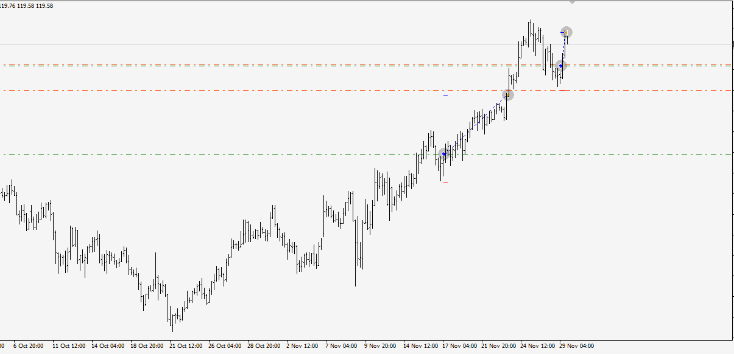Click the 14 Nov 12:00 time label
This screenshot has width=734, height=354.
[x=420, y=346]
